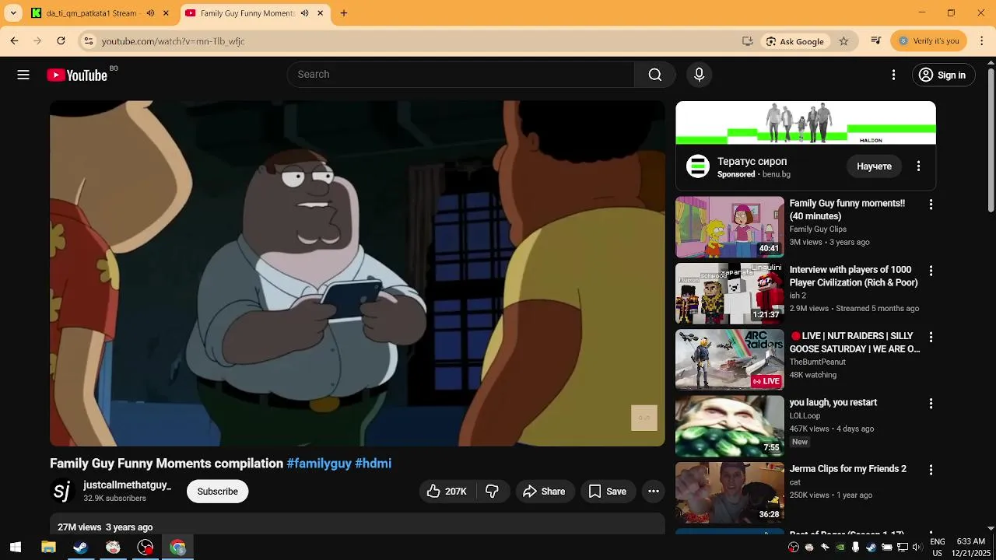
Task: Go to the YouTube home logo
Action: [77, 75]
